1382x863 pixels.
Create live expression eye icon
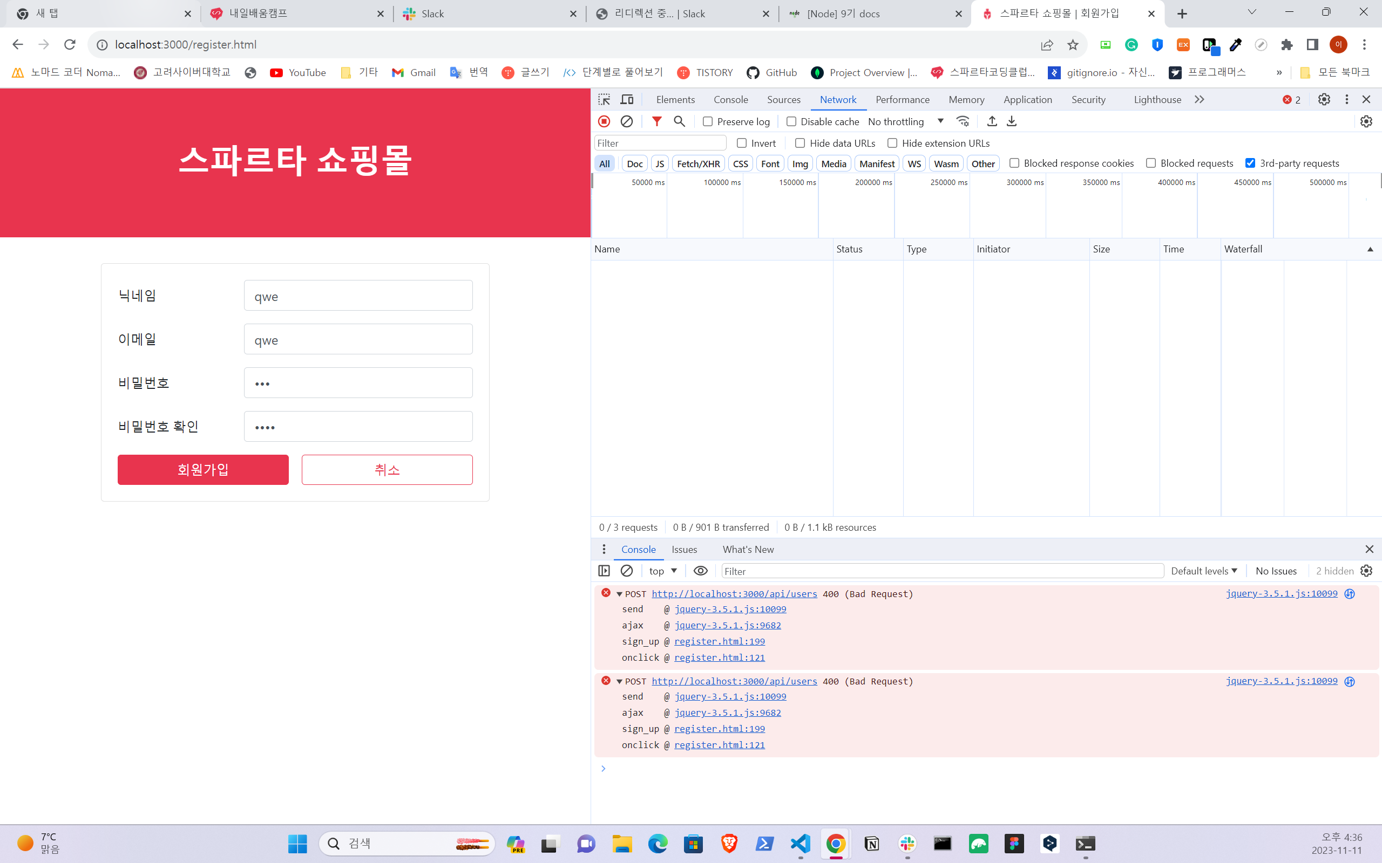[700, 571]
